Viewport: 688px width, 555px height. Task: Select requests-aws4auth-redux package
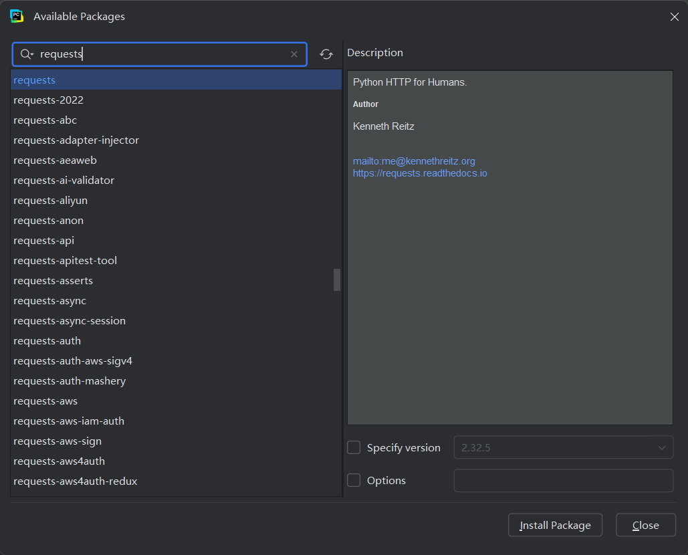click(176, 481)
